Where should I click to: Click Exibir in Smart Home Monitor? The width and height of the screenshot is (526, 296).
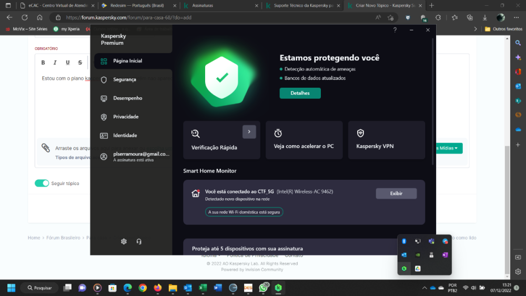coord(396,193)
